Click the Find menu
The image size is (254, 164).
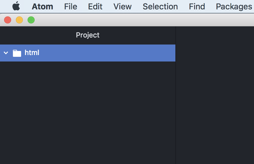pos(197,6)
